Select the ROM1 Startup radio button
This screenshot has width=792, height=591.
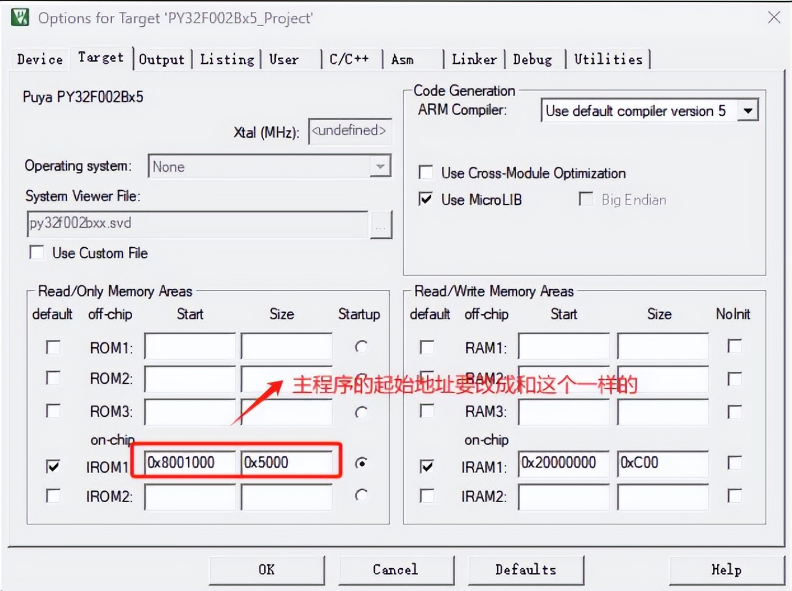361,346
